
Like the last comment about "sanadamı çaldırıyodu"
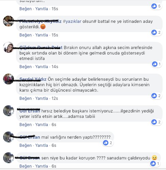point(26,166)
